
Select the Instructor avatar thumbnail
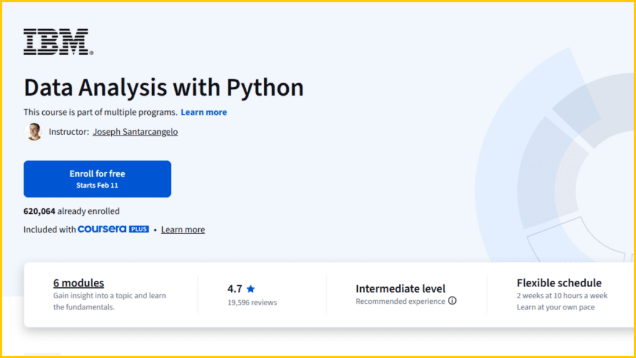click(x=34, y=132)
